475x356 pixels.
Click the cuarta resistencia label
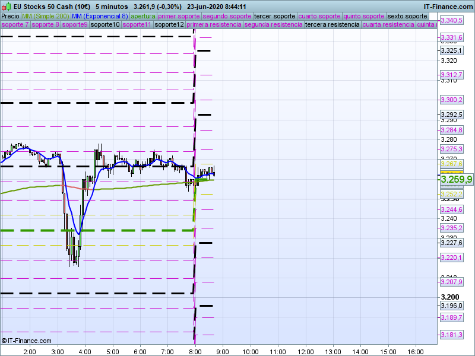(388, 25)
